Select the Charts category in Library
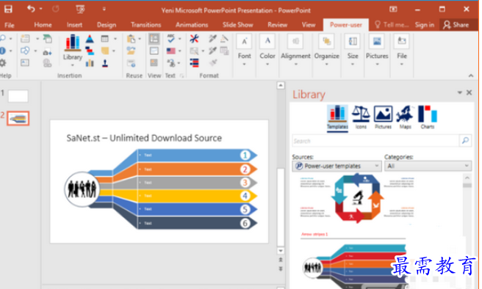The height and width of the screenshot is (289, 482). pyautogui.click(x=428, y=117)
